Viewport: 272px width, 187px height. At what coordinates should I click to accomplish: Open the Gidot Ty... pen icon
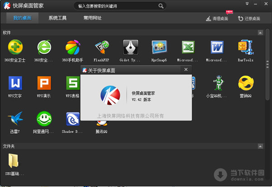[131, 47]
